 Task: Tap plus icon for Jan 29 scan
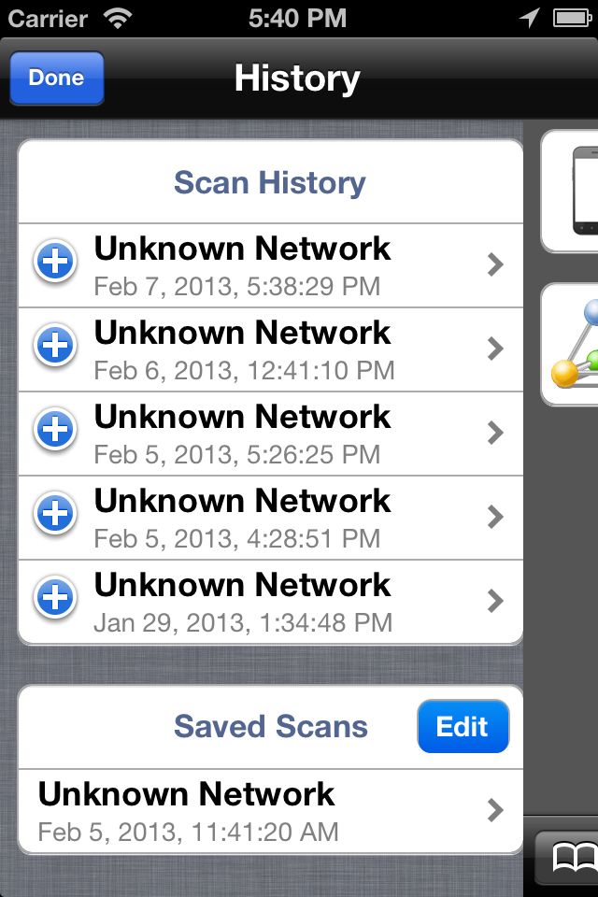(55, 598)
